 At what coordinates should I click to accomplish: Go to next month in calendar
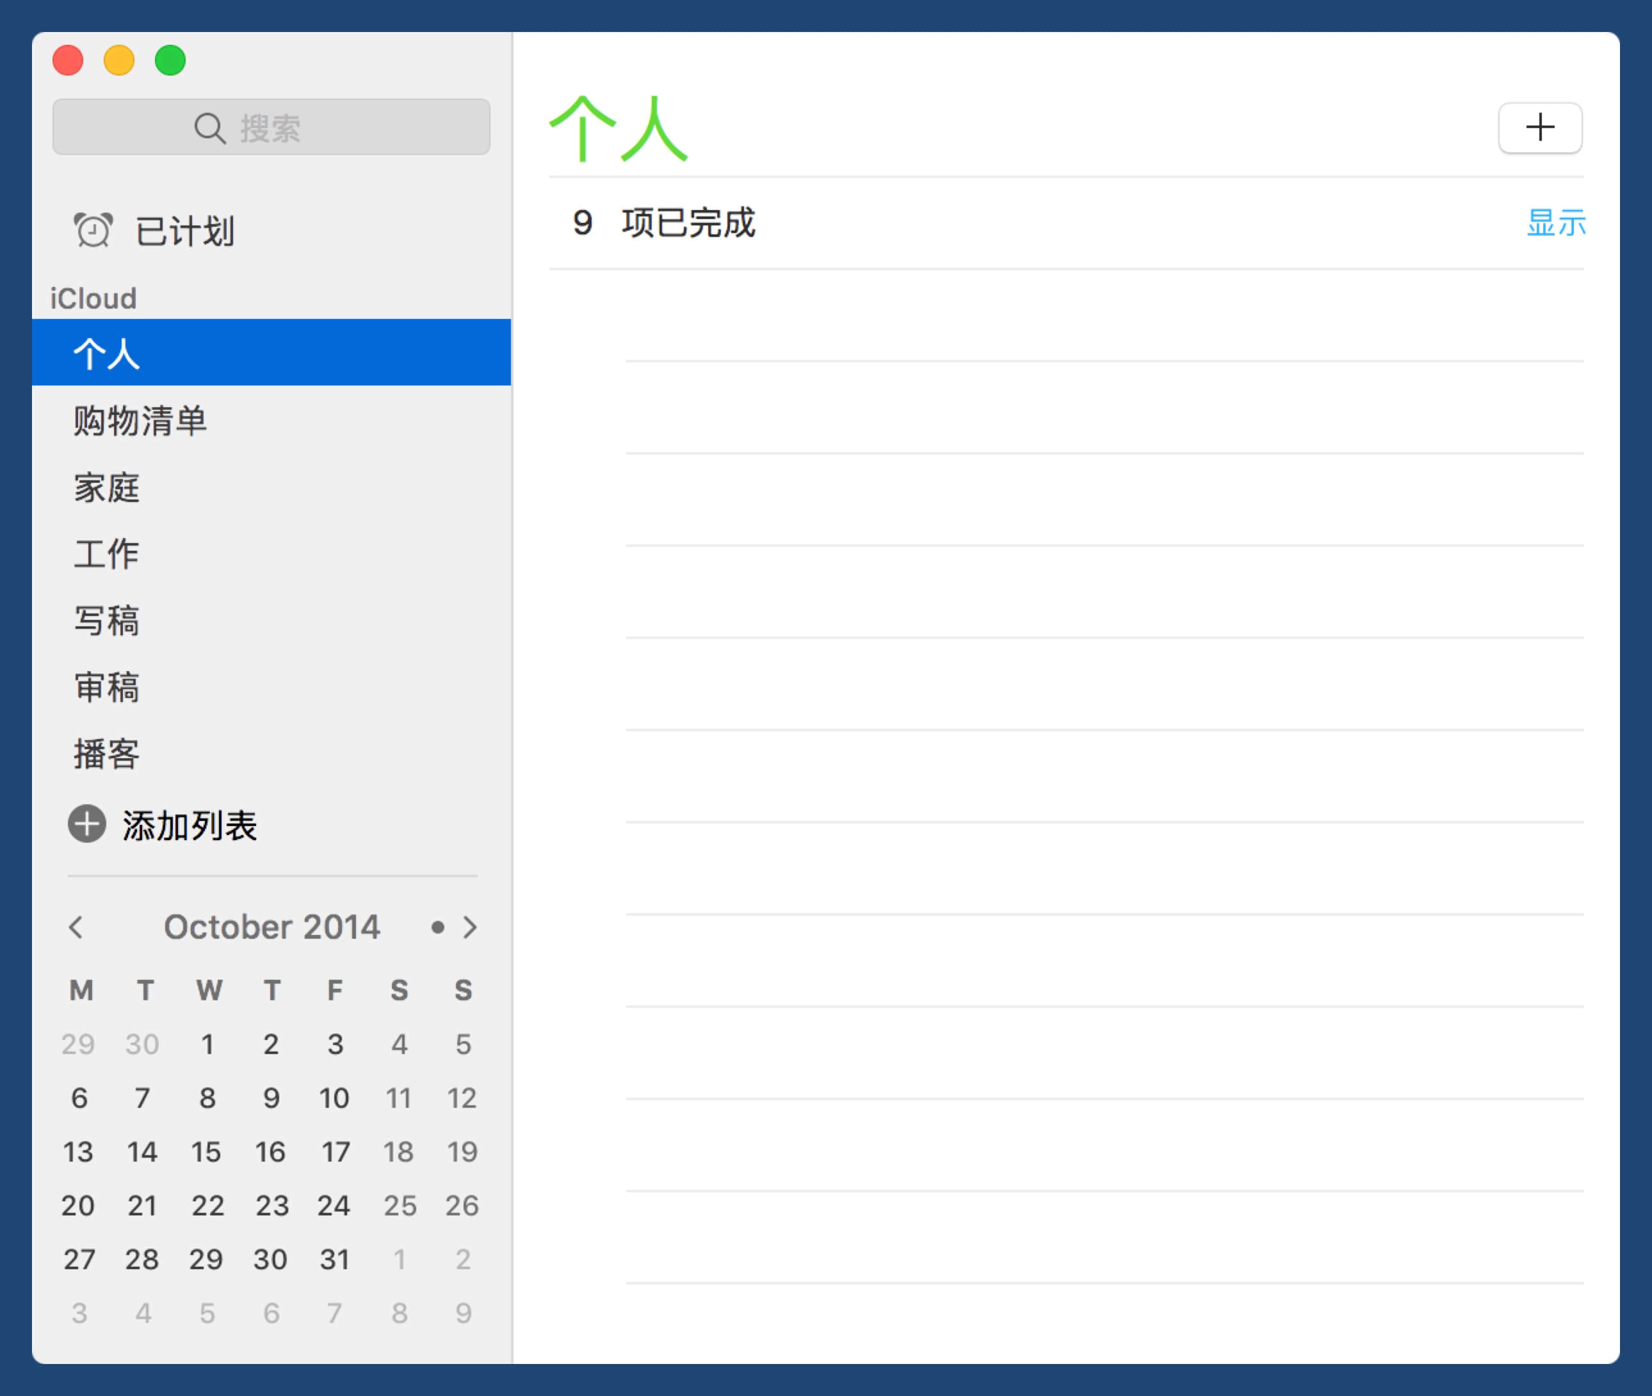[470, 927]
